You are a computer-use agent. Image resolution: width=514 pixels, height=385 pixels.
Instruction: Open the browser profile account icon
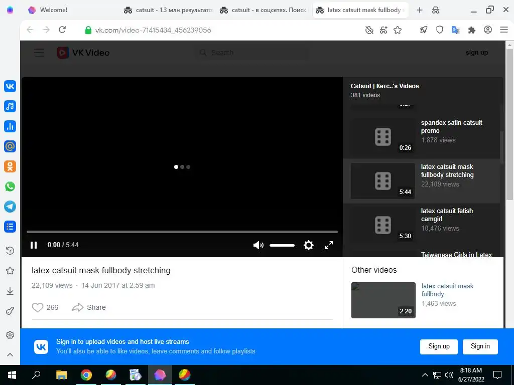(x=488, y=30)
